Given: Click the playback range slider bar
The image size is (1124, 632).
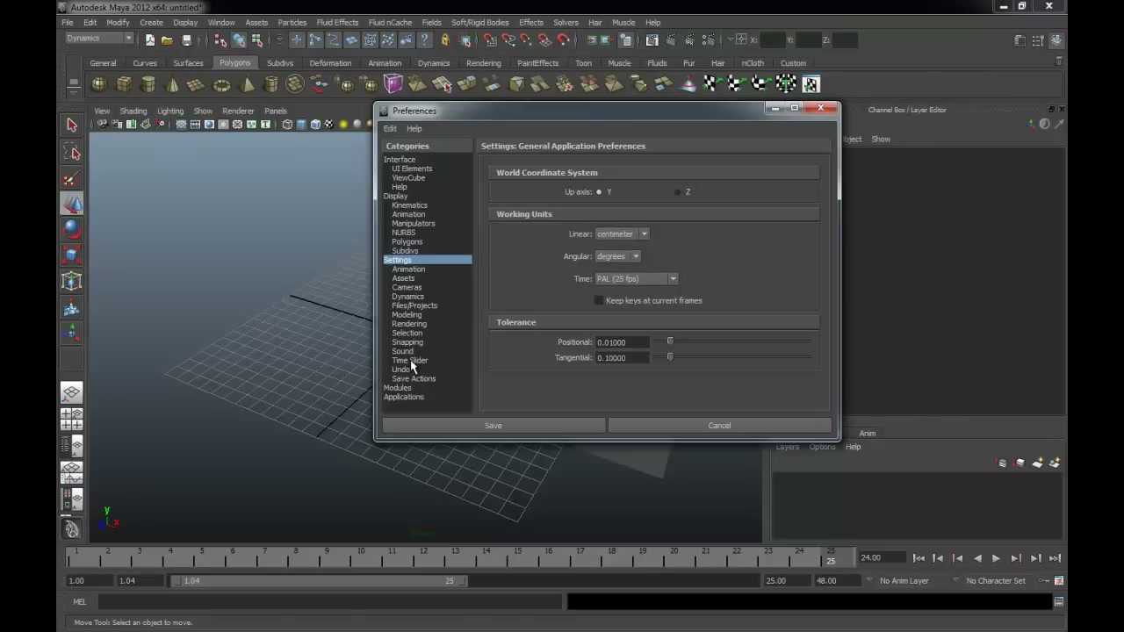Looking at the screenshot, I should pos(321,580).
